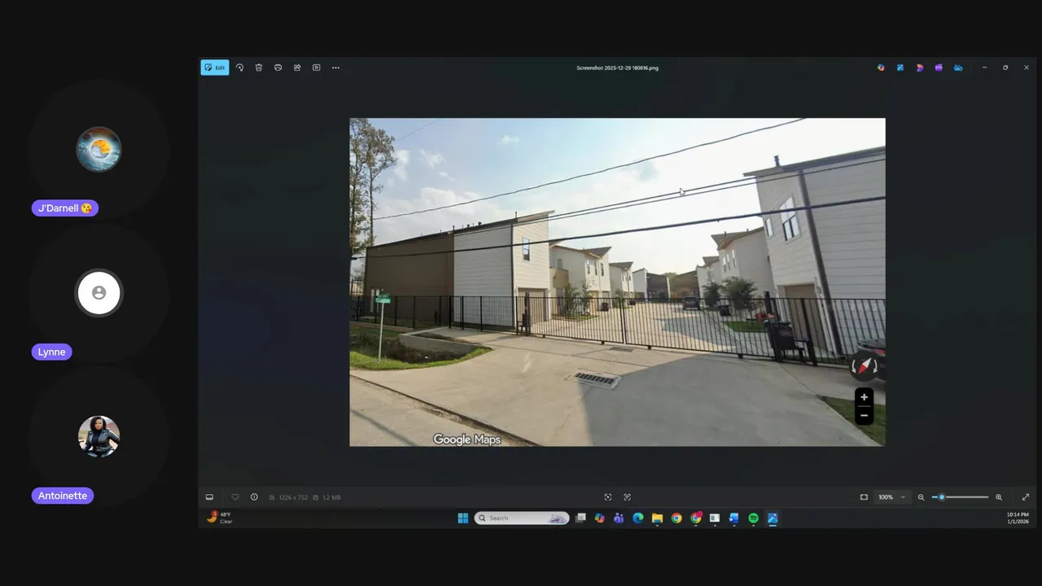Select Antoinette's profile avatar
1042x586 pixels.
[x=99, y=436]
